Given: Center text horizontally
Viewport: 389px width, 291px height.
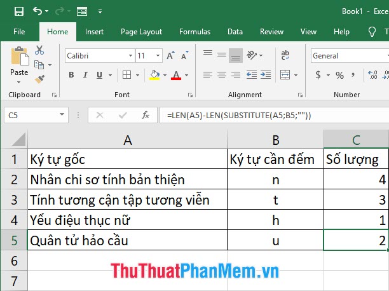Looking at the screenshot, I should pyautogui.click(x=222, y=75).
